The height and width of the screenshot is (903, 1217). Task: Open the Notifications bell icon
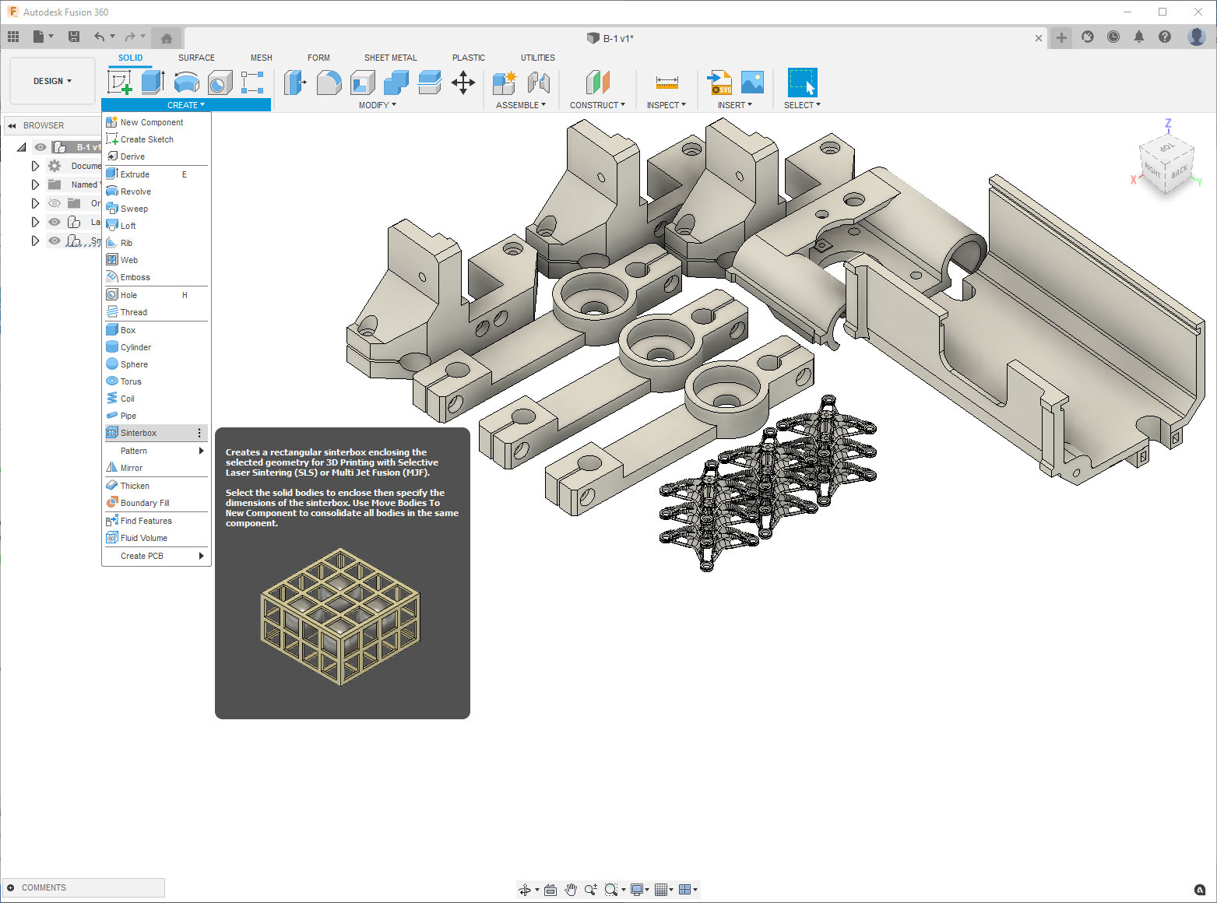click(1139, 37)
